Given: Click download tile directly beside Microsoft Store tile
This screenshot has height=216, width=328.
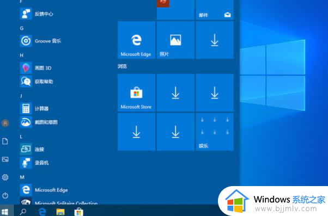Looking at the screenshot, I should 175,92.
